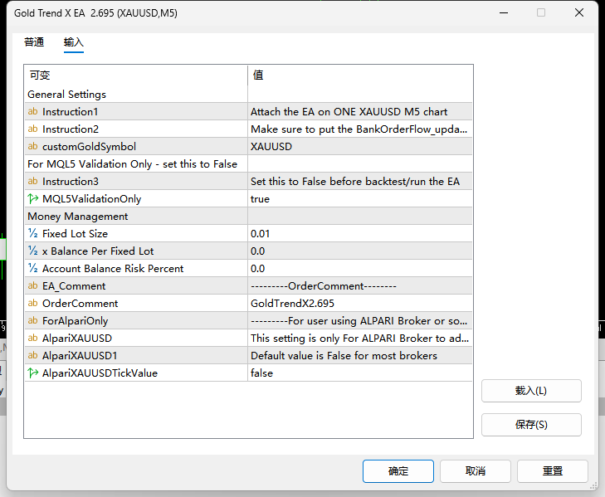Click the ab icon beside customGoldSymbol
605x497 pixels.
(x=33, y=146)
